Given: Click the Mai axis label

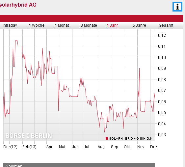Looking at the screenshot, I should (x=62, y=147).
